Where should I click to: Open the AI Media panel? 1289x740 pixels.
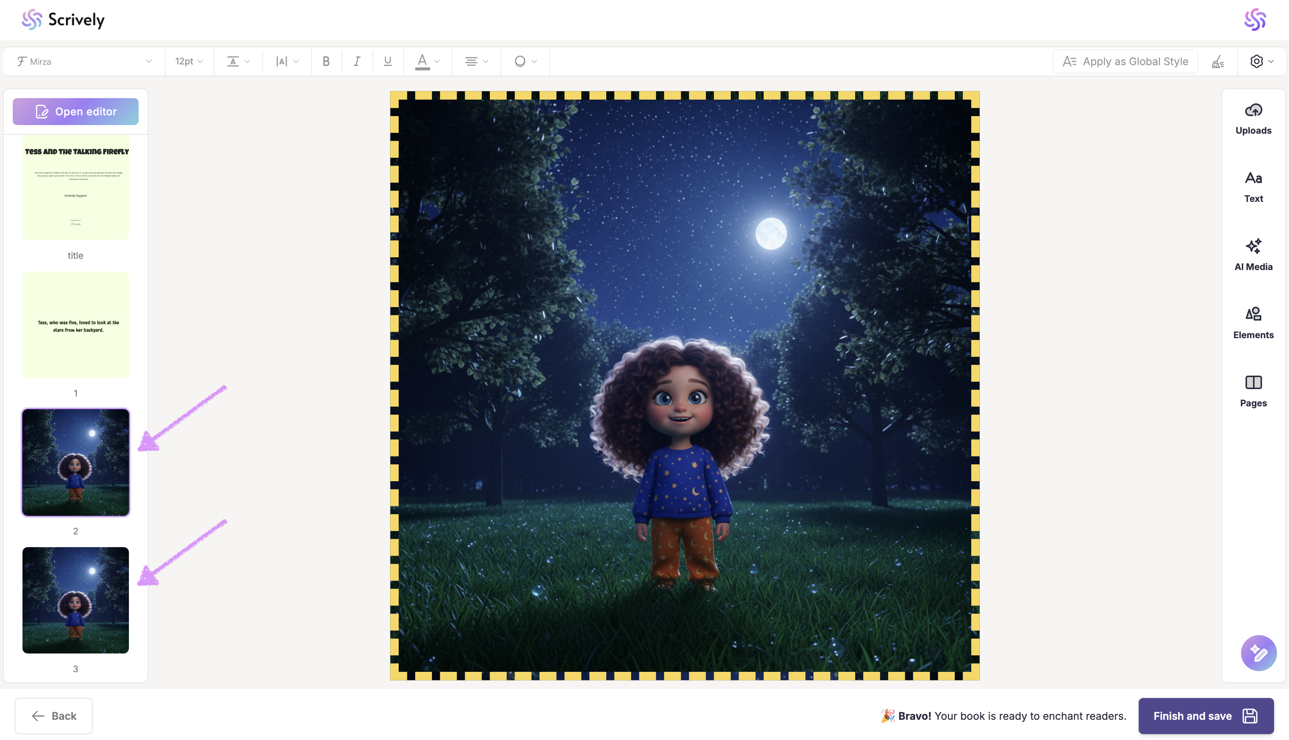pos(1253,255)
